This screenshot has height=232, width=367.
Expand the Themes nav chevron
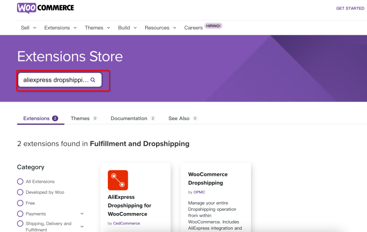tap(109, 28)
